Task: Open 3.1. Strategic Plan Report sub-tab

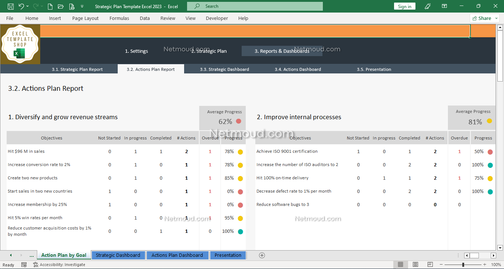Action: tap(77, 69)
